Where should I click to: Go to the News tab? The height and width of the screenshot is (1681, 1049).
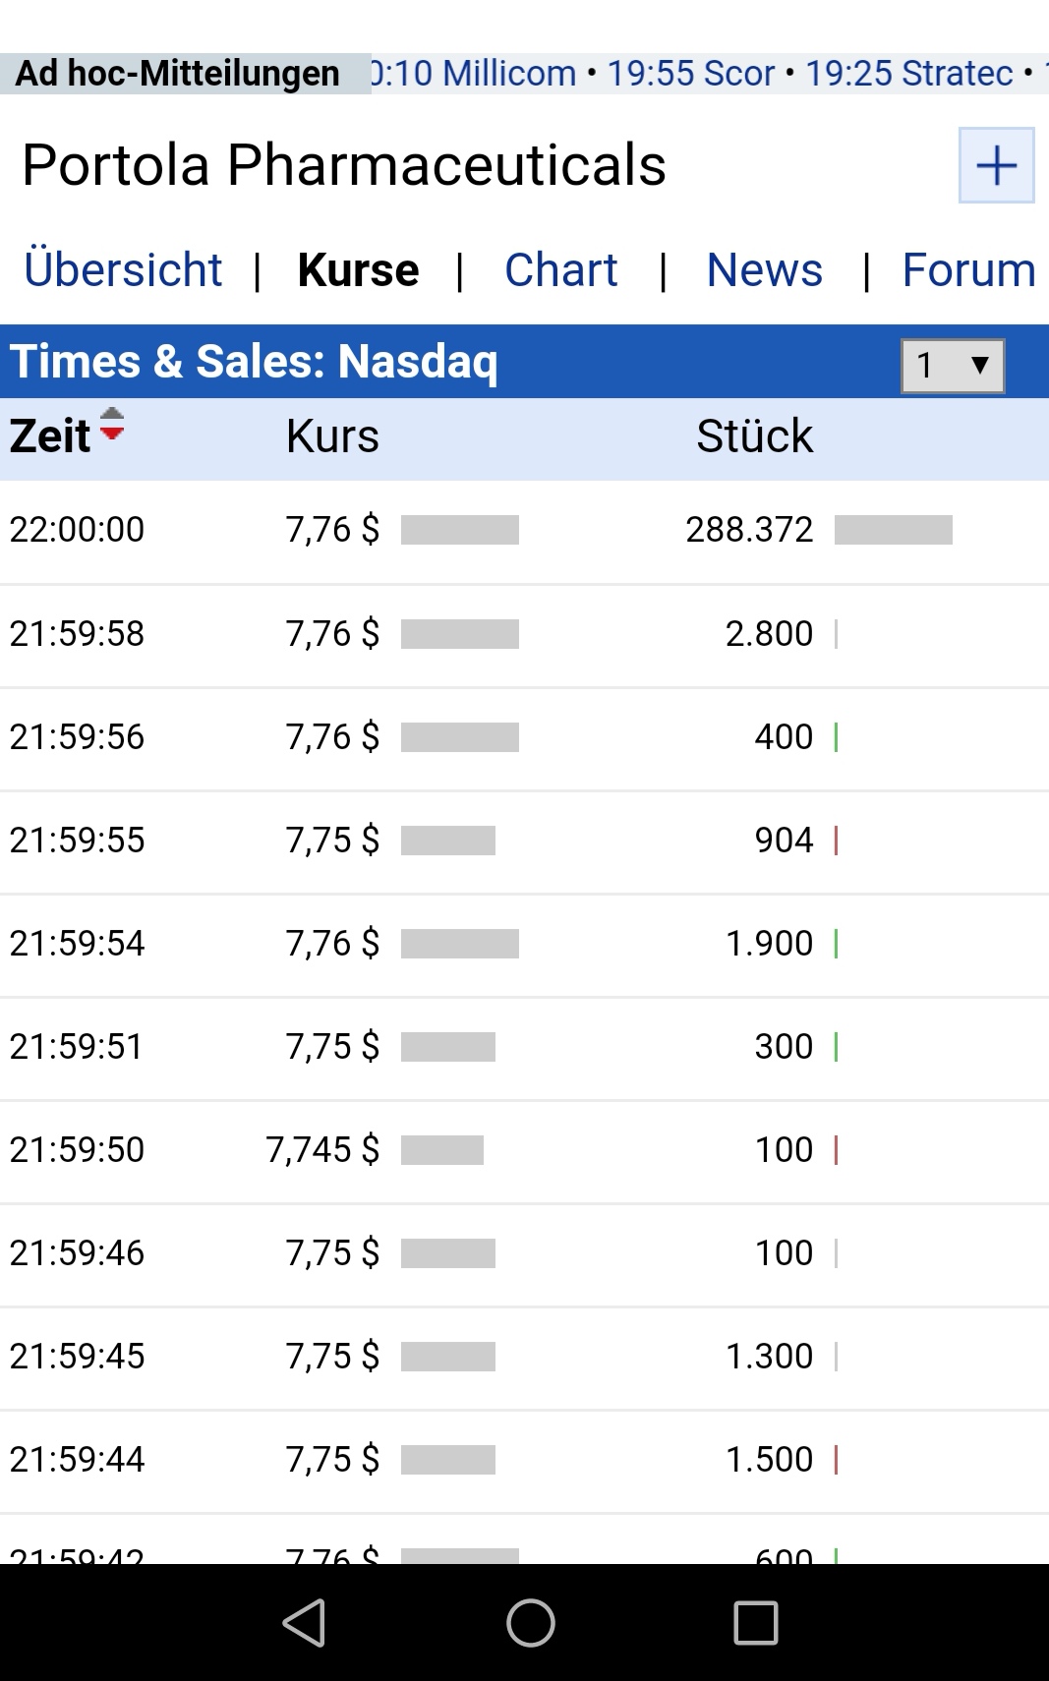[764, 270]
